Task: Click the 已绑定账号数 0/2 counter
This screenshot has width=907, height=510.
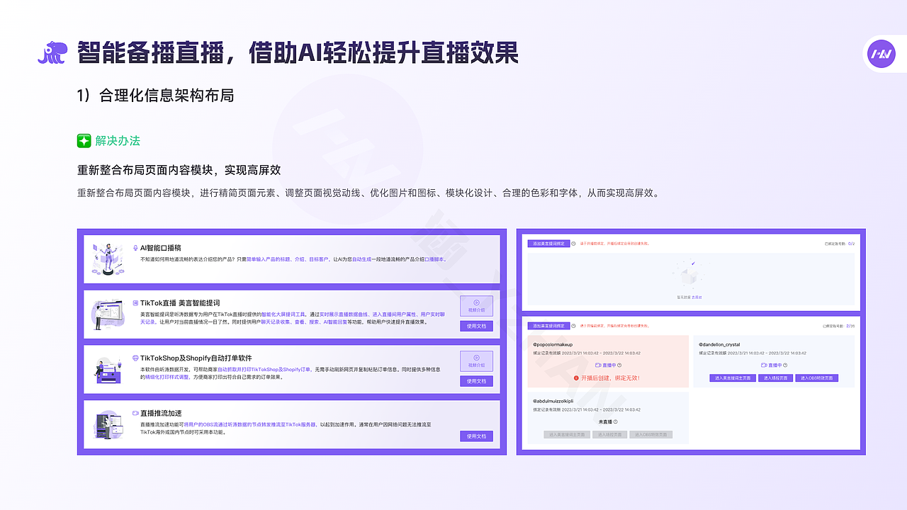Action: point(839,243)
